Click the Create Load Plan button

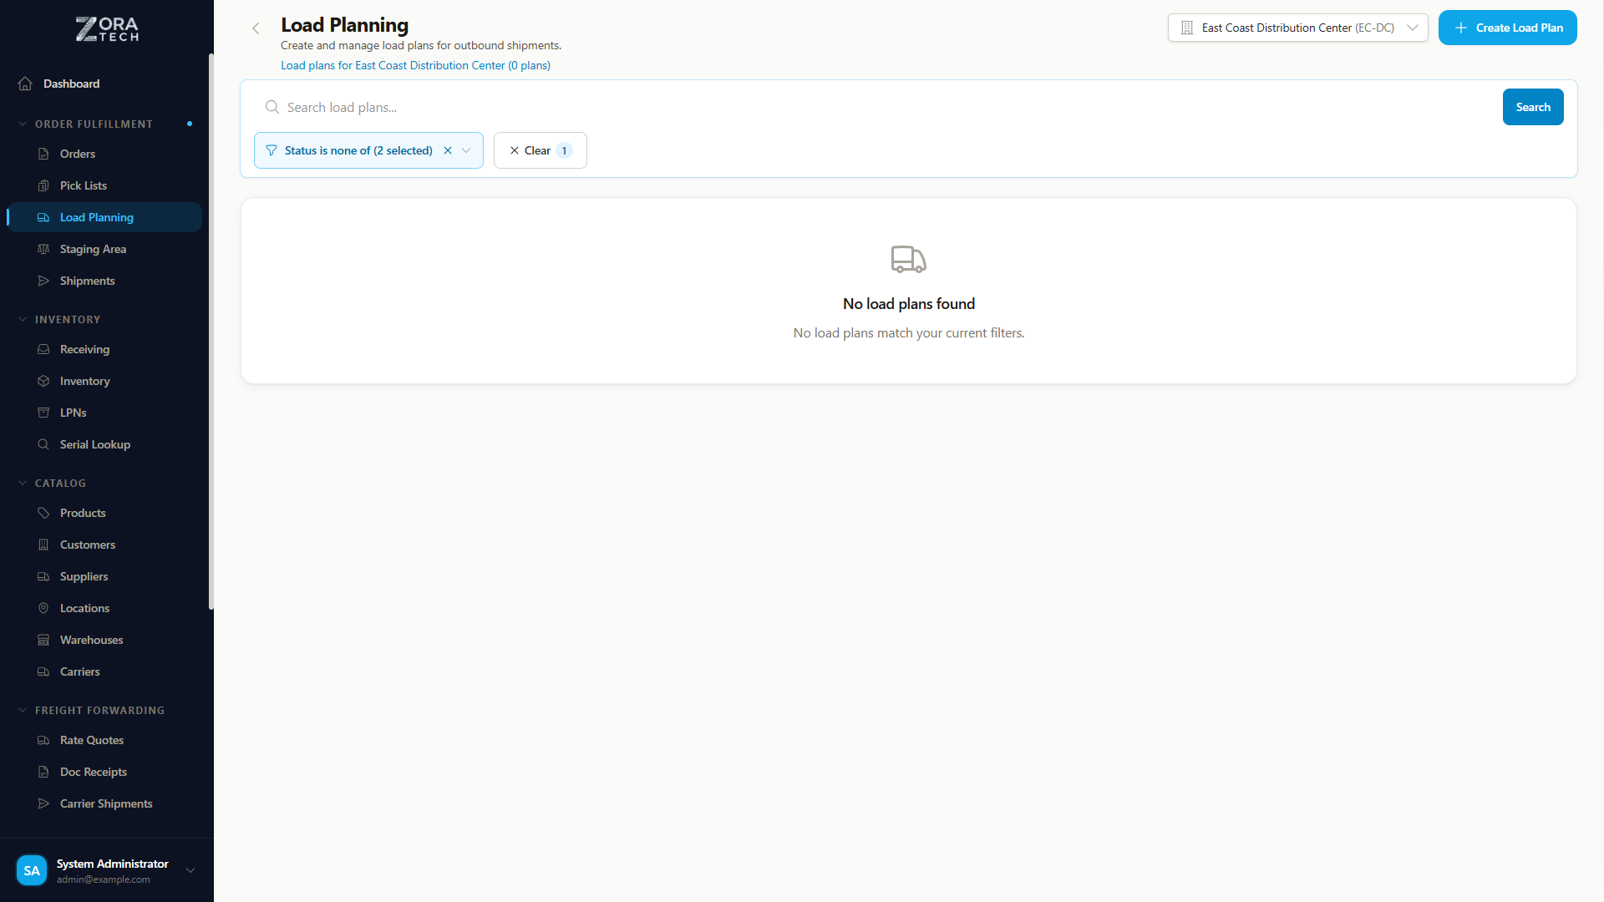pos(1507,28)
